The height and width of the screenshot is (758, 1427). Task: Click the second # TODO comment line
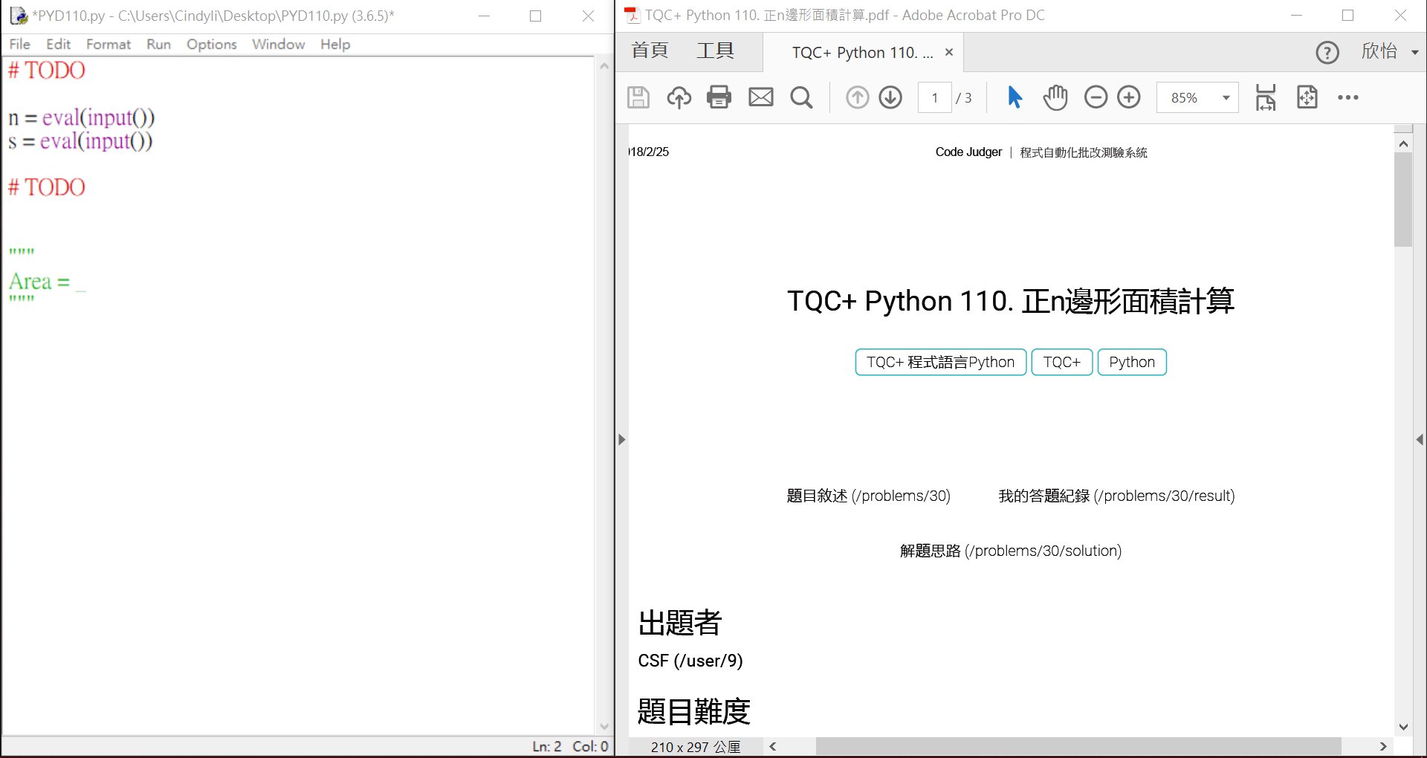(47, 187)
